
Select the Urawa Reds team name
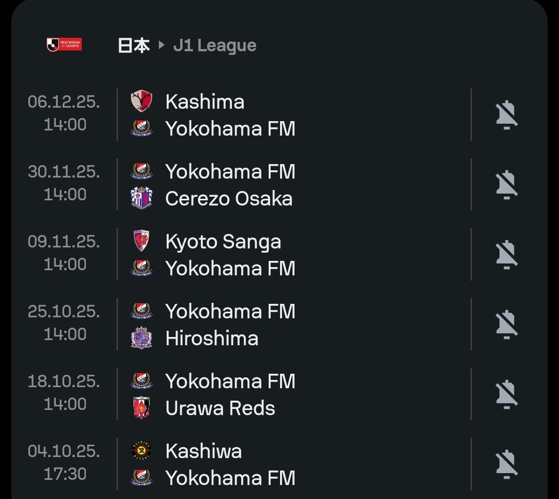(220, 408)
